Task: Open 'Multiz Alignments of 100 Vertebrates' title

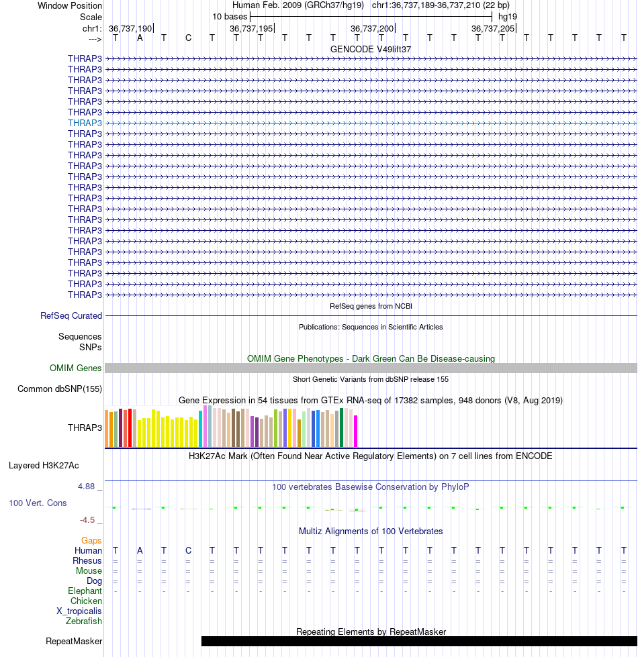Action: click(x=371, y=532)
